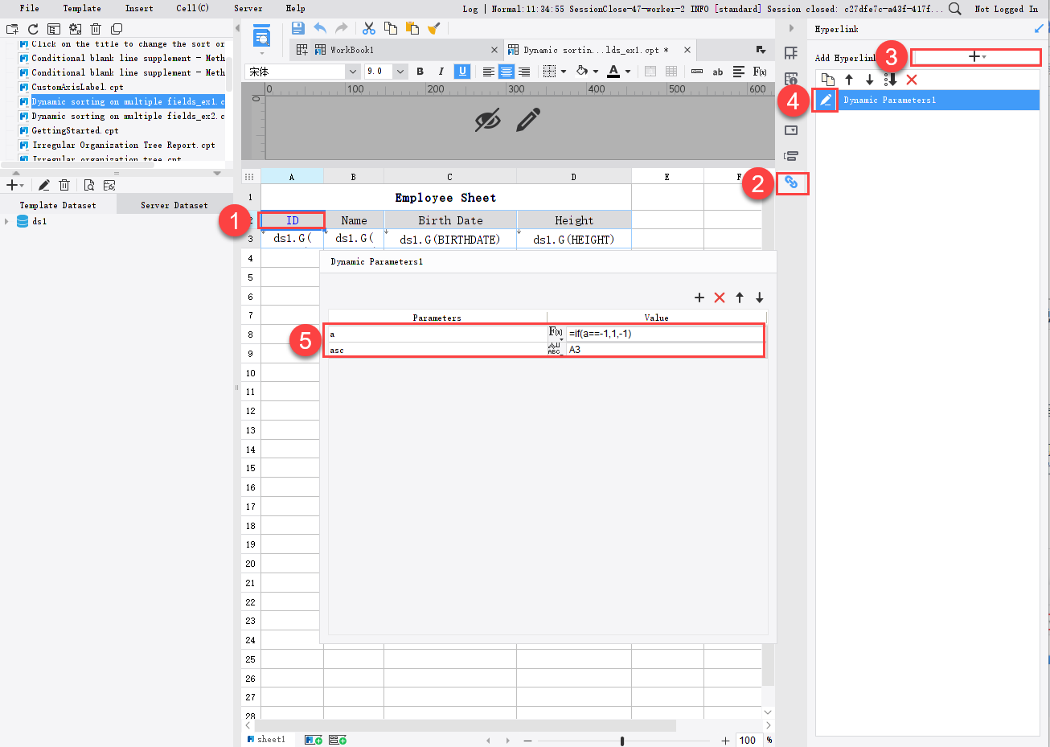The width and height of the screenshot is (1050, 747).
Task: Toggle bold text formatting
Action: click(420, 72)
